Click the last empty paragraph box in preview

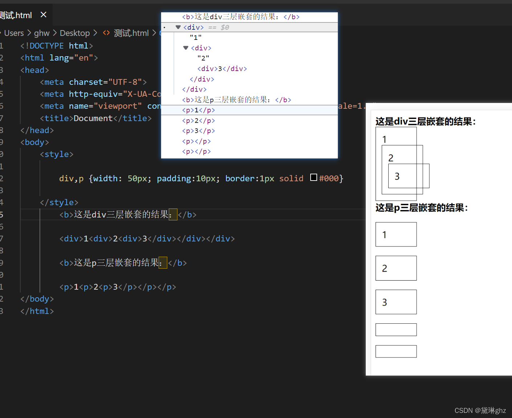[396, 351]
